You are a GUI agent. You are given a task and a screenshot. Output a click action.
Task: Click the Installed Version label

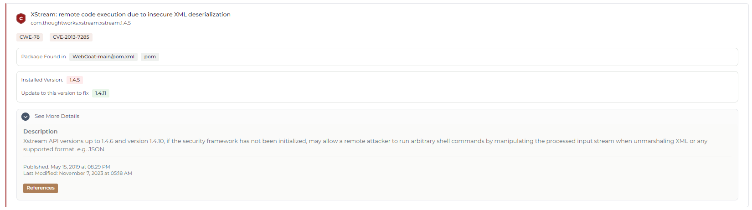(42, 80)
